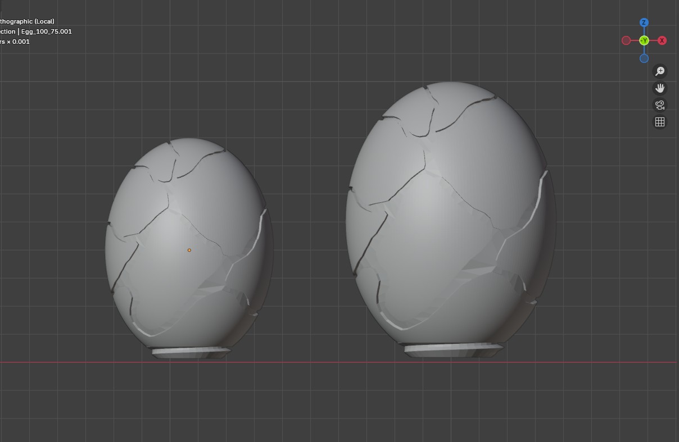Click the orange origin point on small egg
Image resolution: width=679 pixels, height=442 pixels.
click(x=189, y=250)
